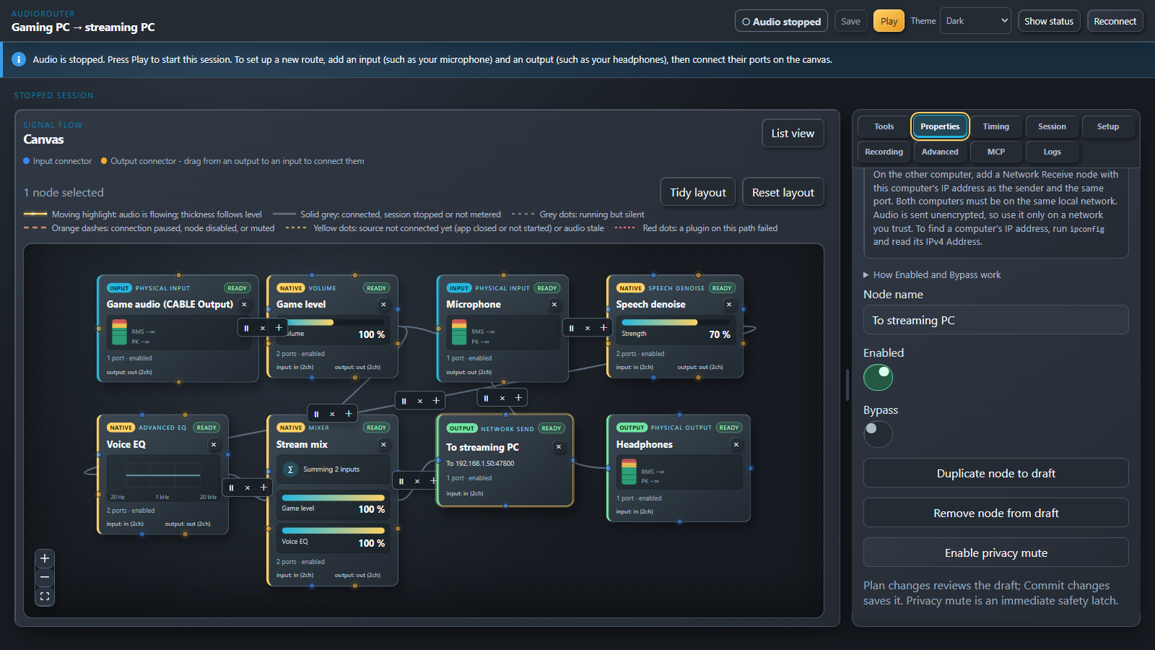Click the blue info icon in the banner
The height and width of the screenshot is (650, 1155).
[19, 59]
